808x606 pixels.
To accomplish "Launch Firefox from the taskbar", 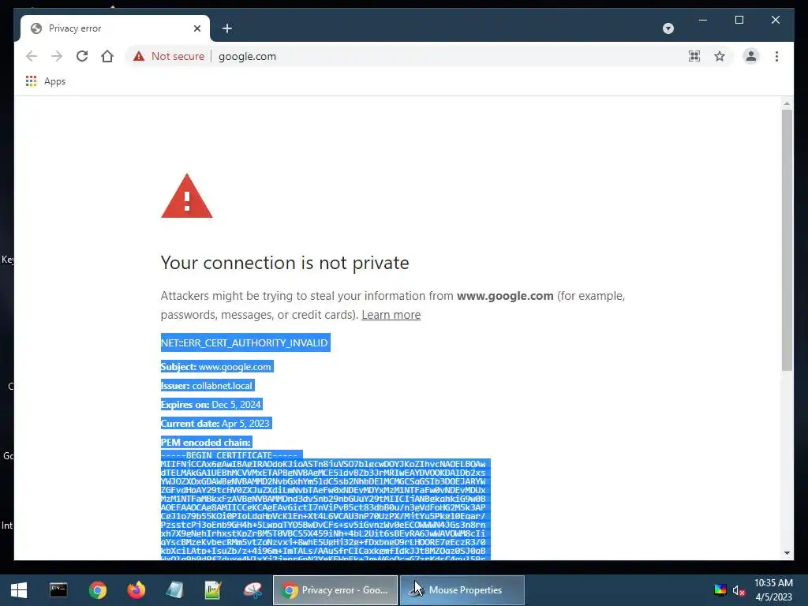I will tap(136, 590).
